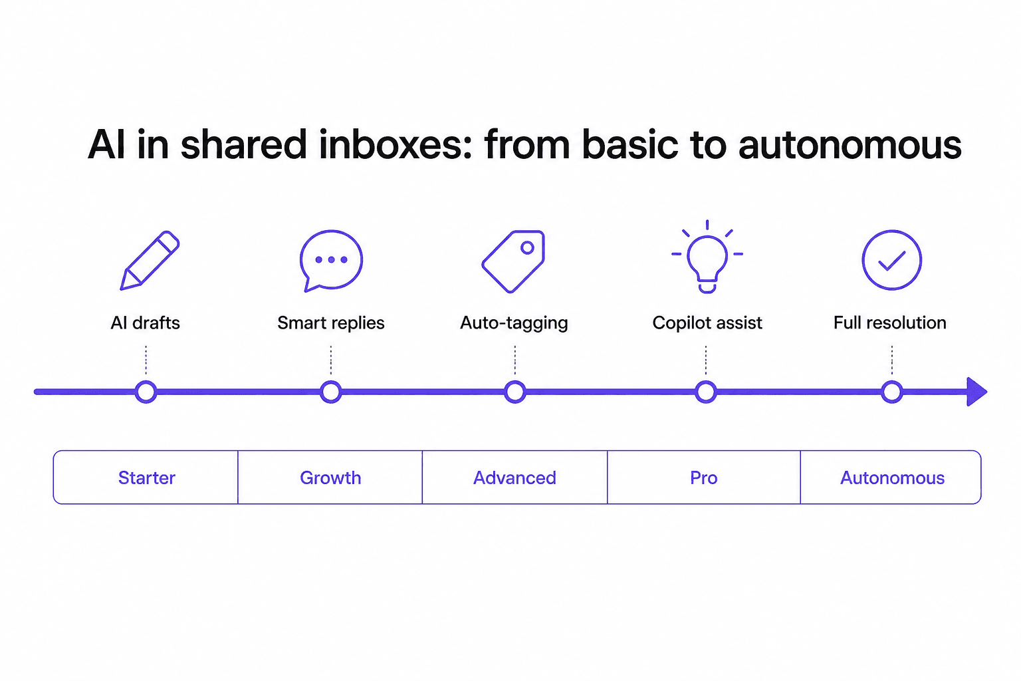
Task: Click the 'AI drafts' label
Action: click(x=146, y=323)
